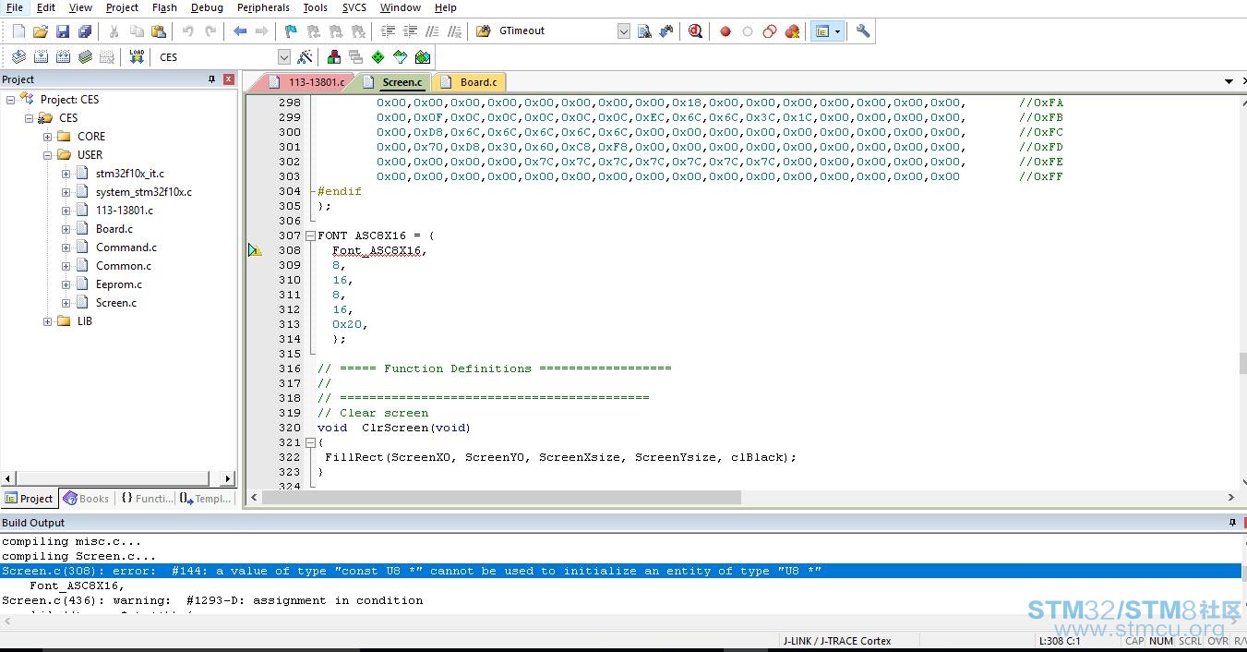Close the Project panel with its red X
This screenshot has height=652, width=1247.
tap(229, 79)
